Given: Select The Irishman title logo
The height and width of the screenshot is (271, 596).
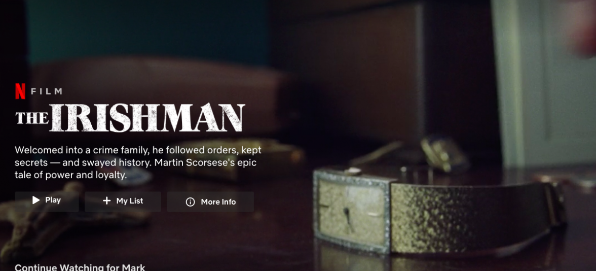Looking at the screenshot, I should [130, 118].
